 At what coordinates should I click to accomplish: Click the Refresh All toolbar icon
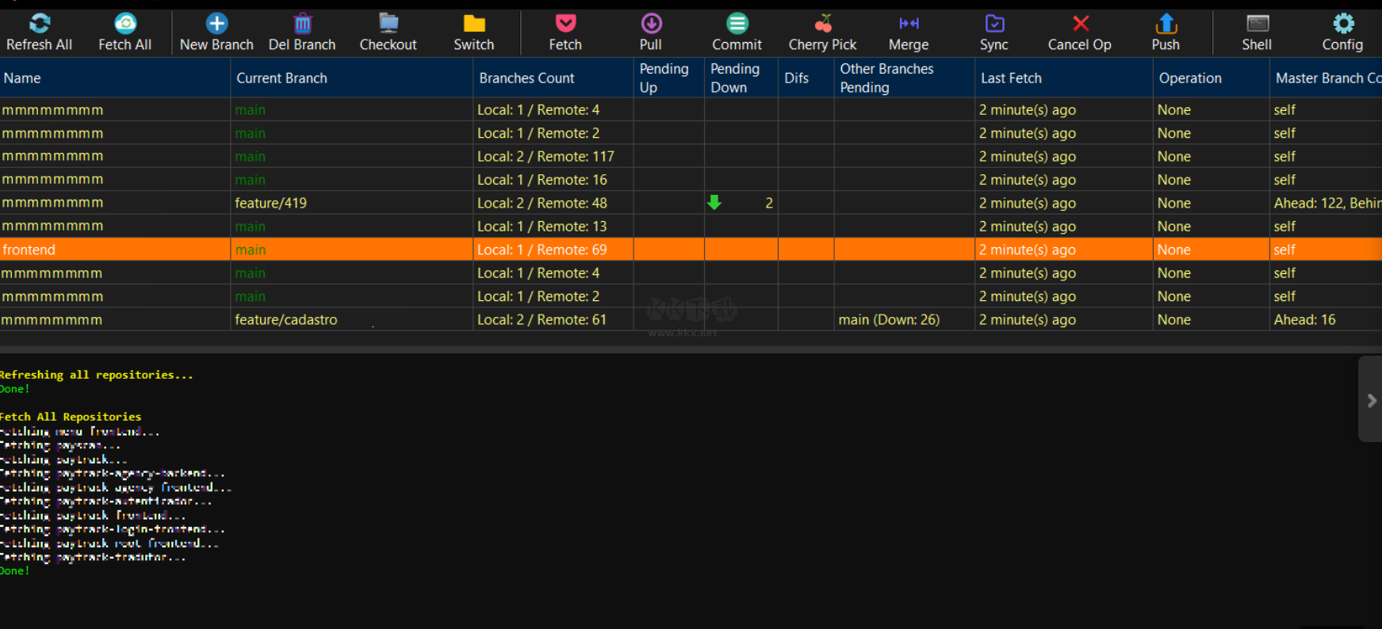tap(40, 24)
